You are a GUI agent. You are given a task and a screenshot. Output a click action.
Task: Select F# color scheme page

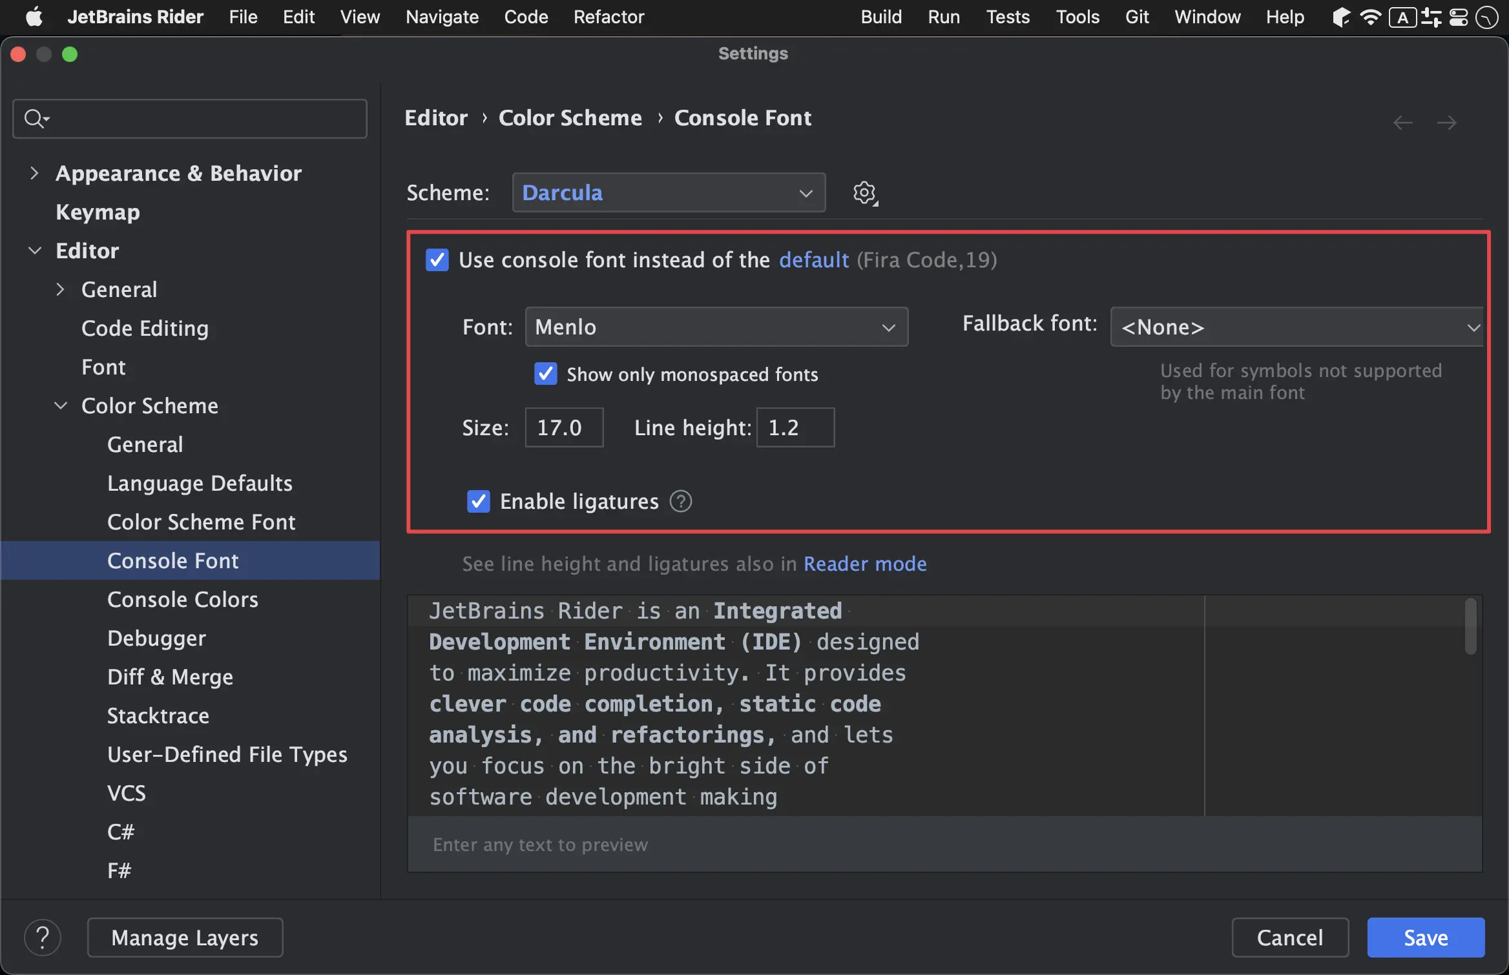pyautogui.click(x=120, y=870)
